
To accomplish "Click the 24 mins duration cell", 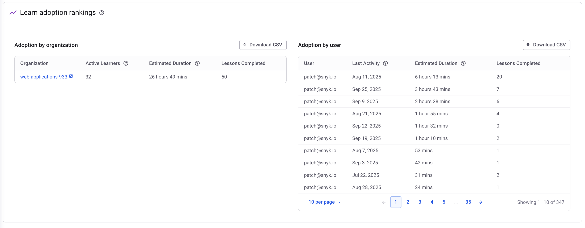I will pos(424,187).
